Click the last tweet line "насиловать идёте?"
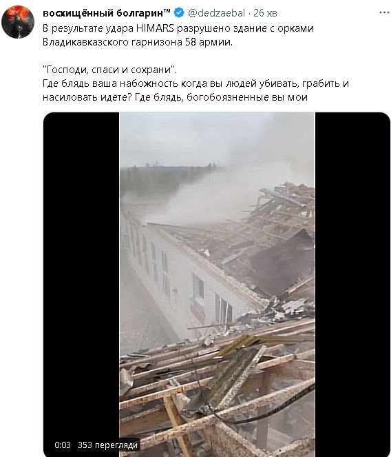The width and height of the screenshot is (391, 457). 175,97
